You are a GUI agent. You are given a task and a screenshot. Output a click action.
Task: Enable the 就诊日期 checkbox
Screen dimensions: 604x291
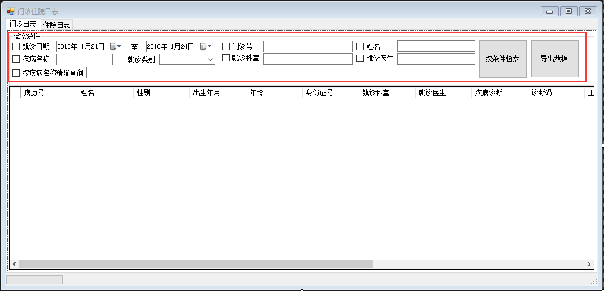[x=16, y=47]
